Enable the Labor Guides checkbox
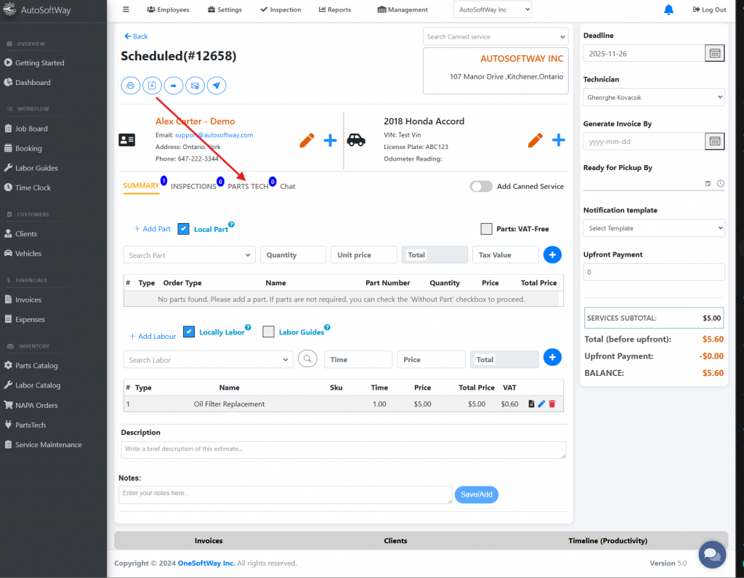 coord(268,332)
